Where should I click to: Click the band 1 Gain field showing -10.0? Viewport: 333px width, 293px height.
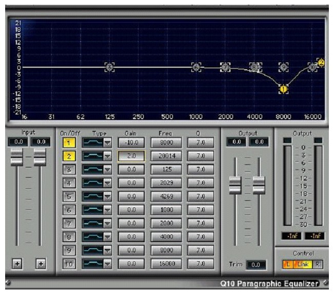tap(131, 142)
